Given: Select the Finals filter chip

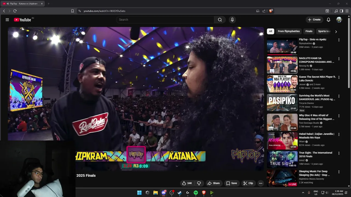Looking at the screenshot, I should pyautogui.click(x=309, y=31).
